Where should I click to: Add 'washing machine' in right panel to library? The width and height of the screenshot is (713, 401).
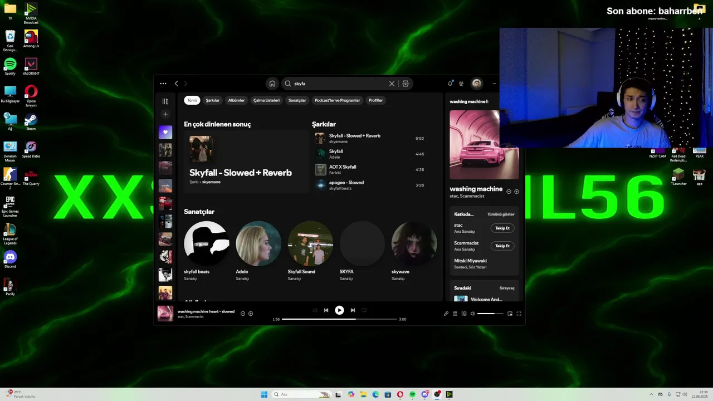pos(516,192)
